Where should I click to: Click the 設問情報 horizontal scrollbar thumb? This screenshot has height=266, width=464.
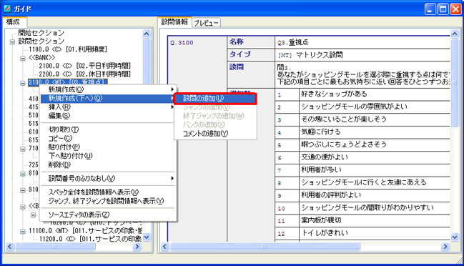click(x=265, y=247)
